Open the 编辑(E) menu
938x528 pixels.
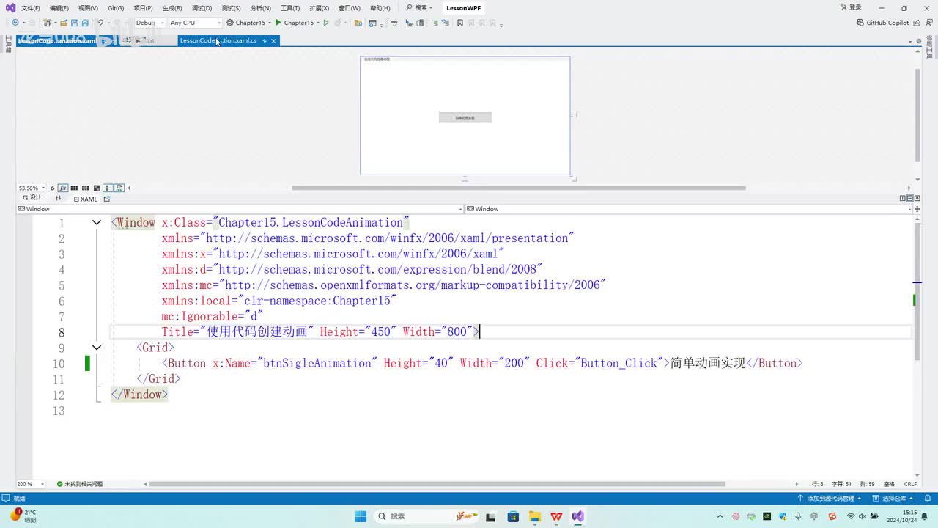pyautogui.click(x=59, y=8)
